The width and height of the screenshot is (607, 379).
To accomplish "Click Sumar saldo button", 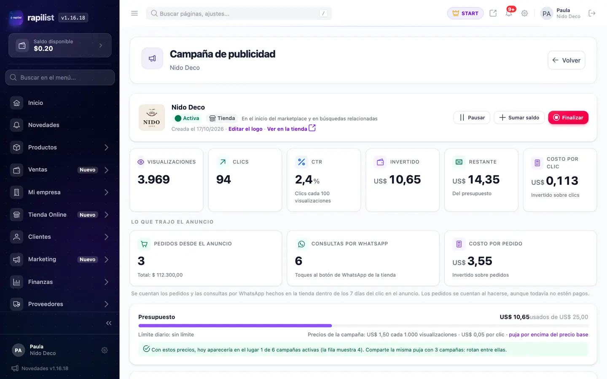I will pos(519,117).
